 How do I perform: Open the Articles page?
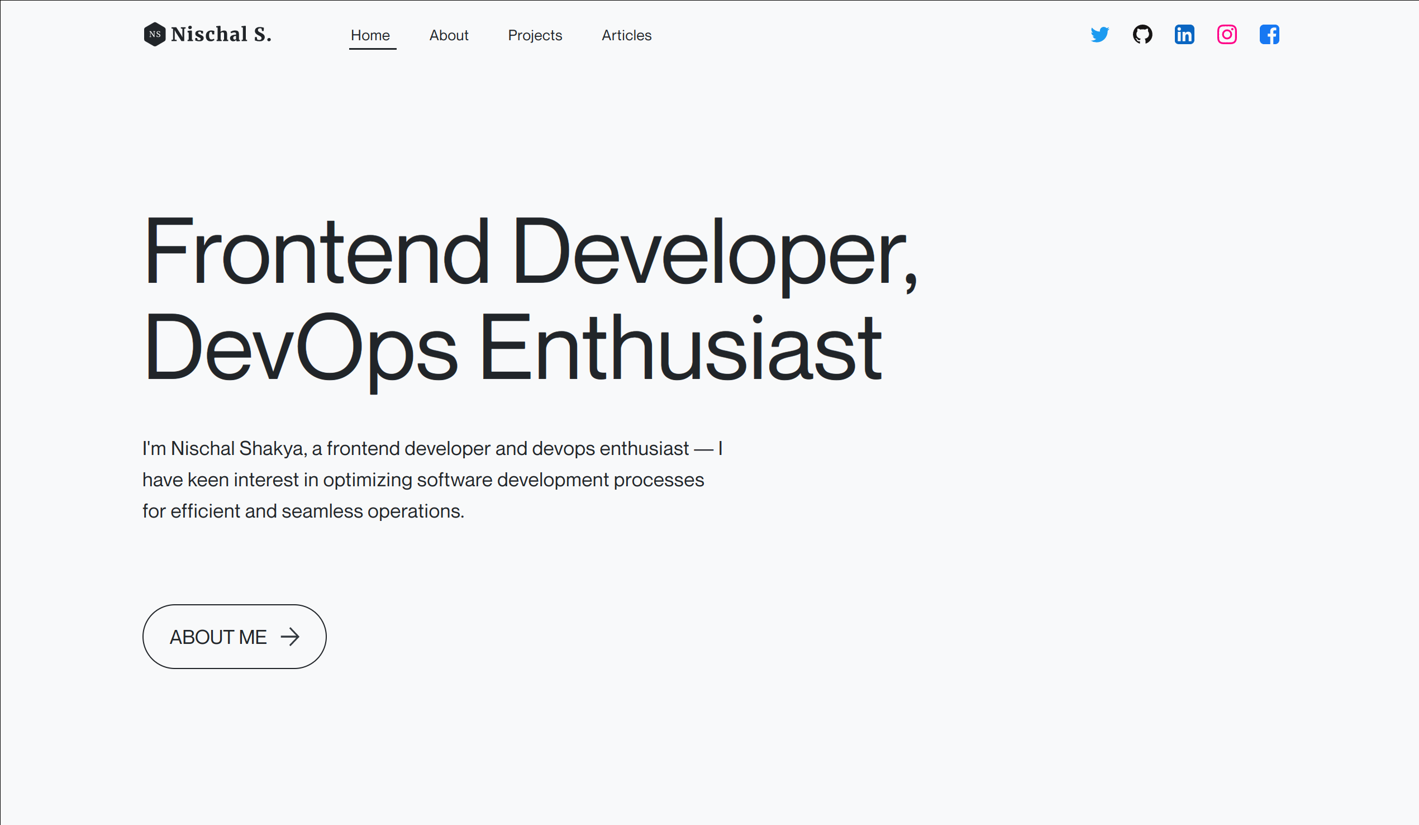(626, 35)
